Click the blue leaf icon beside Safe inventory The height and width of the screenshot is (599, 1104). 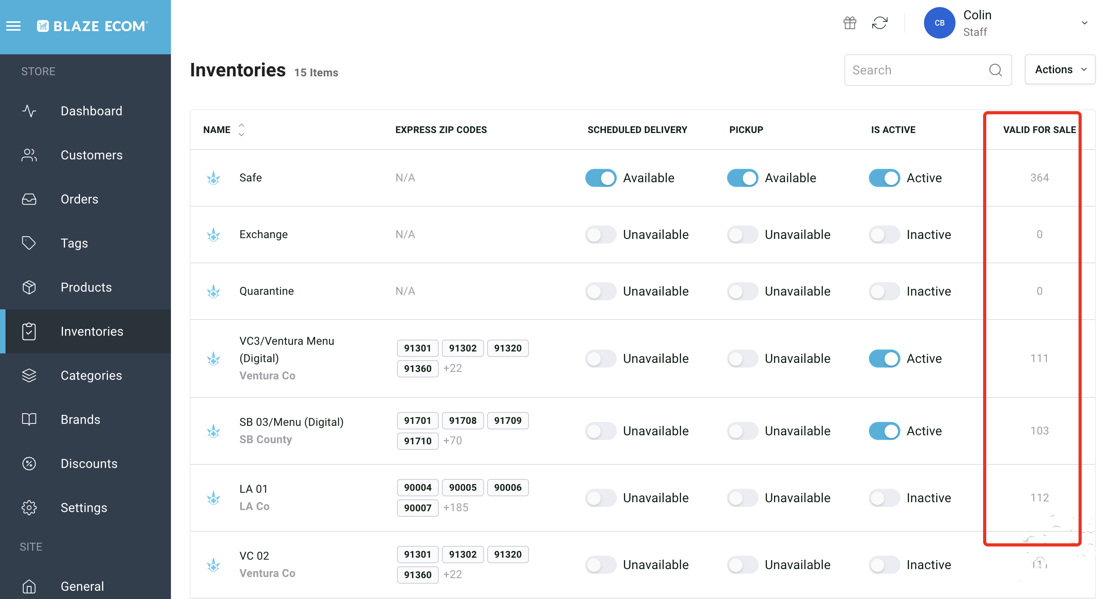coord(213,177)
